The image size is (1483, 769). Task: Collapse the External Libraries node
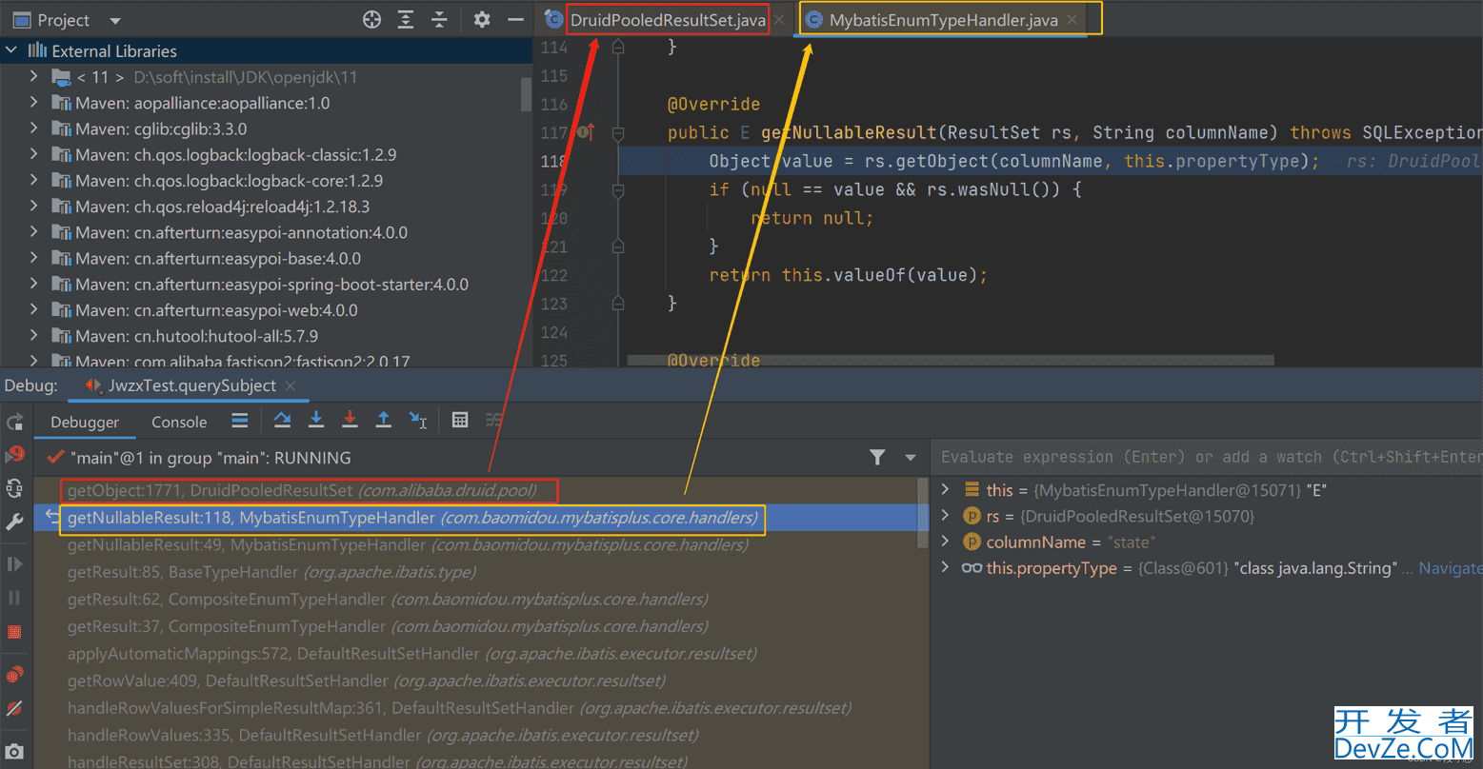click(x=11, y=50)
